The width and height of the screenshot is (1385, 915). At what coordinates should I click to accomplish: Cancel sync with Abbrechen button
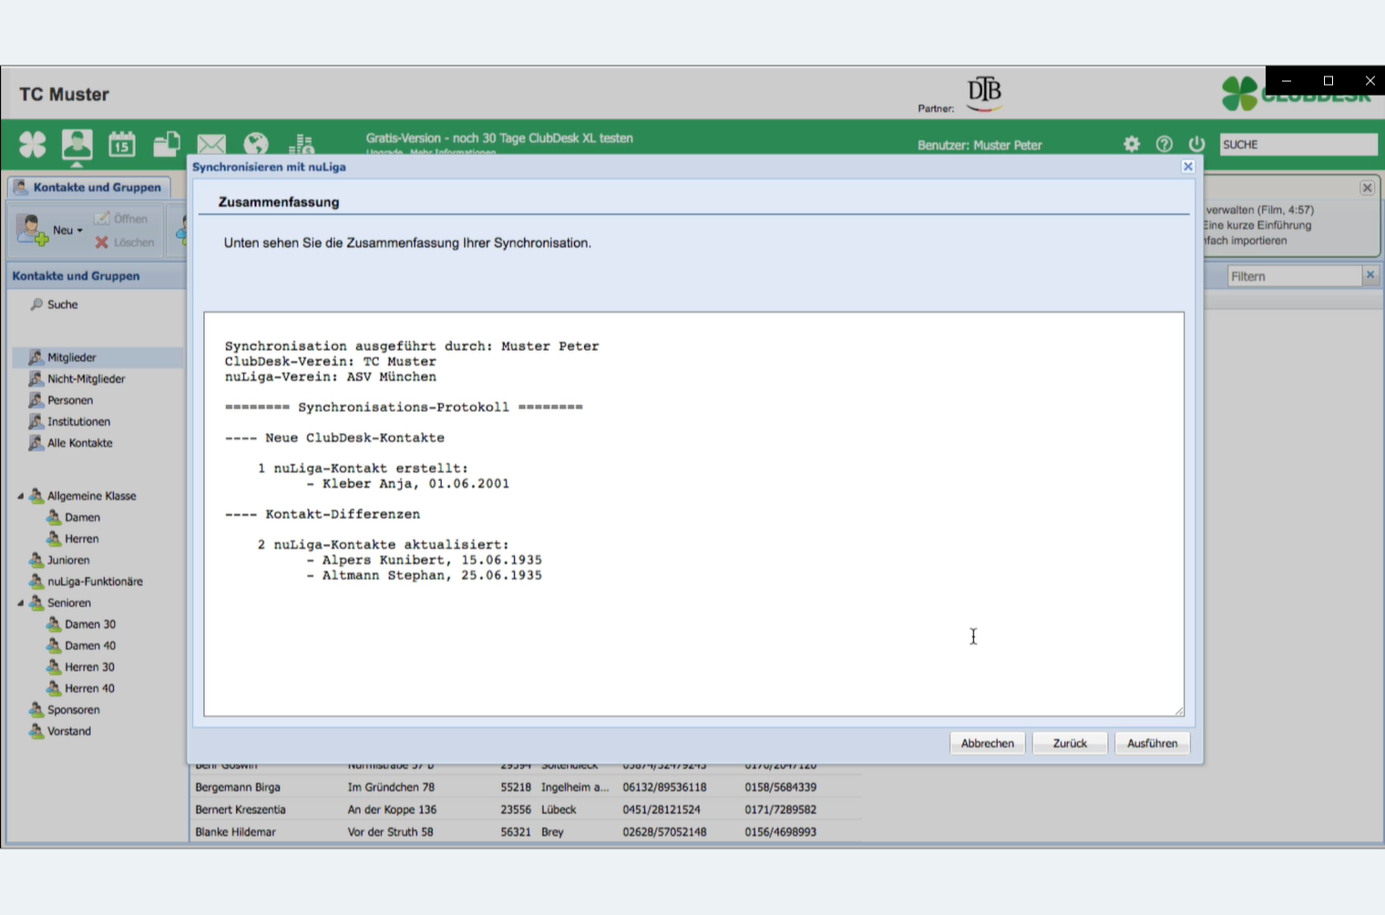tap(987, 744)
